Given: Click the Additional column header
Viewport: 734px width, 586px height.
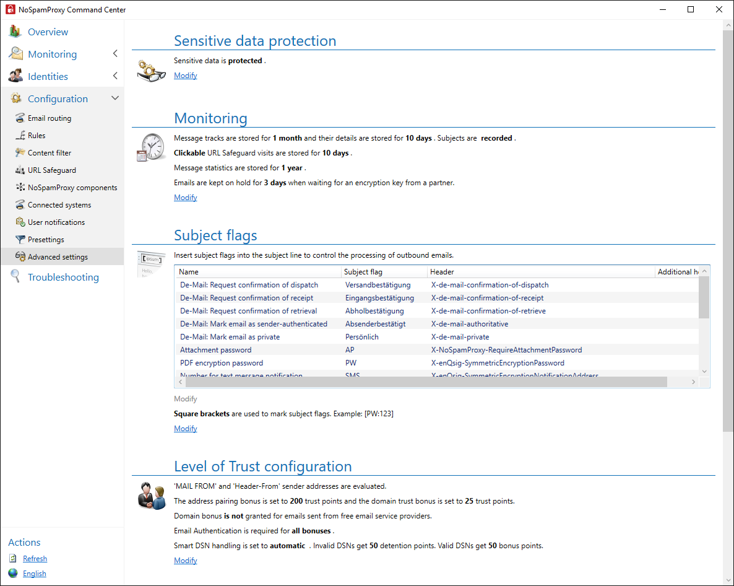Looking at the screenshot, I should pyautogui.click(x=677, y=272).
